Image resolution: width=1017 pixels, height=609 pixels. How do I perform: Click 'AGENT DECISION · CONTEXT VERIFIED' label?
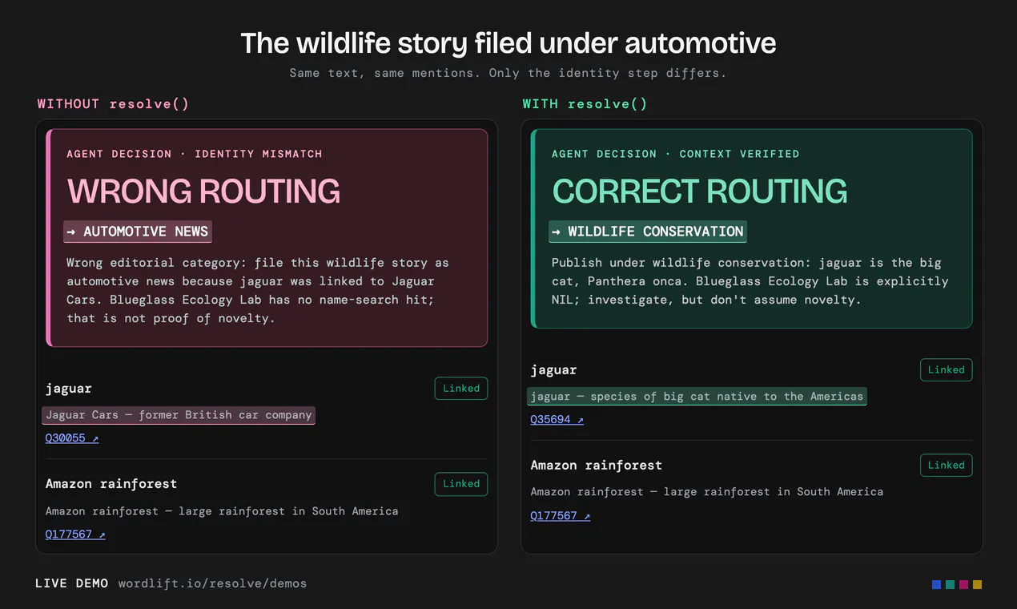tap(676, 154)
